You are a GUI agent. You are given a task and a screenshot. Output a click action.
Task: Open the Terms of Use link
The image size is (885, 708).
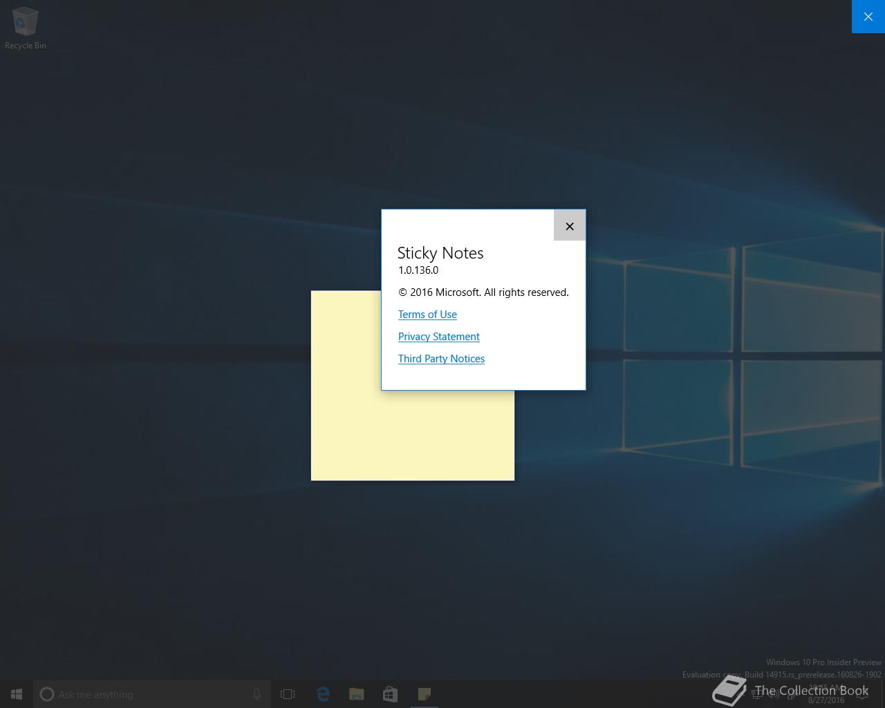click(x=427, y=315)
